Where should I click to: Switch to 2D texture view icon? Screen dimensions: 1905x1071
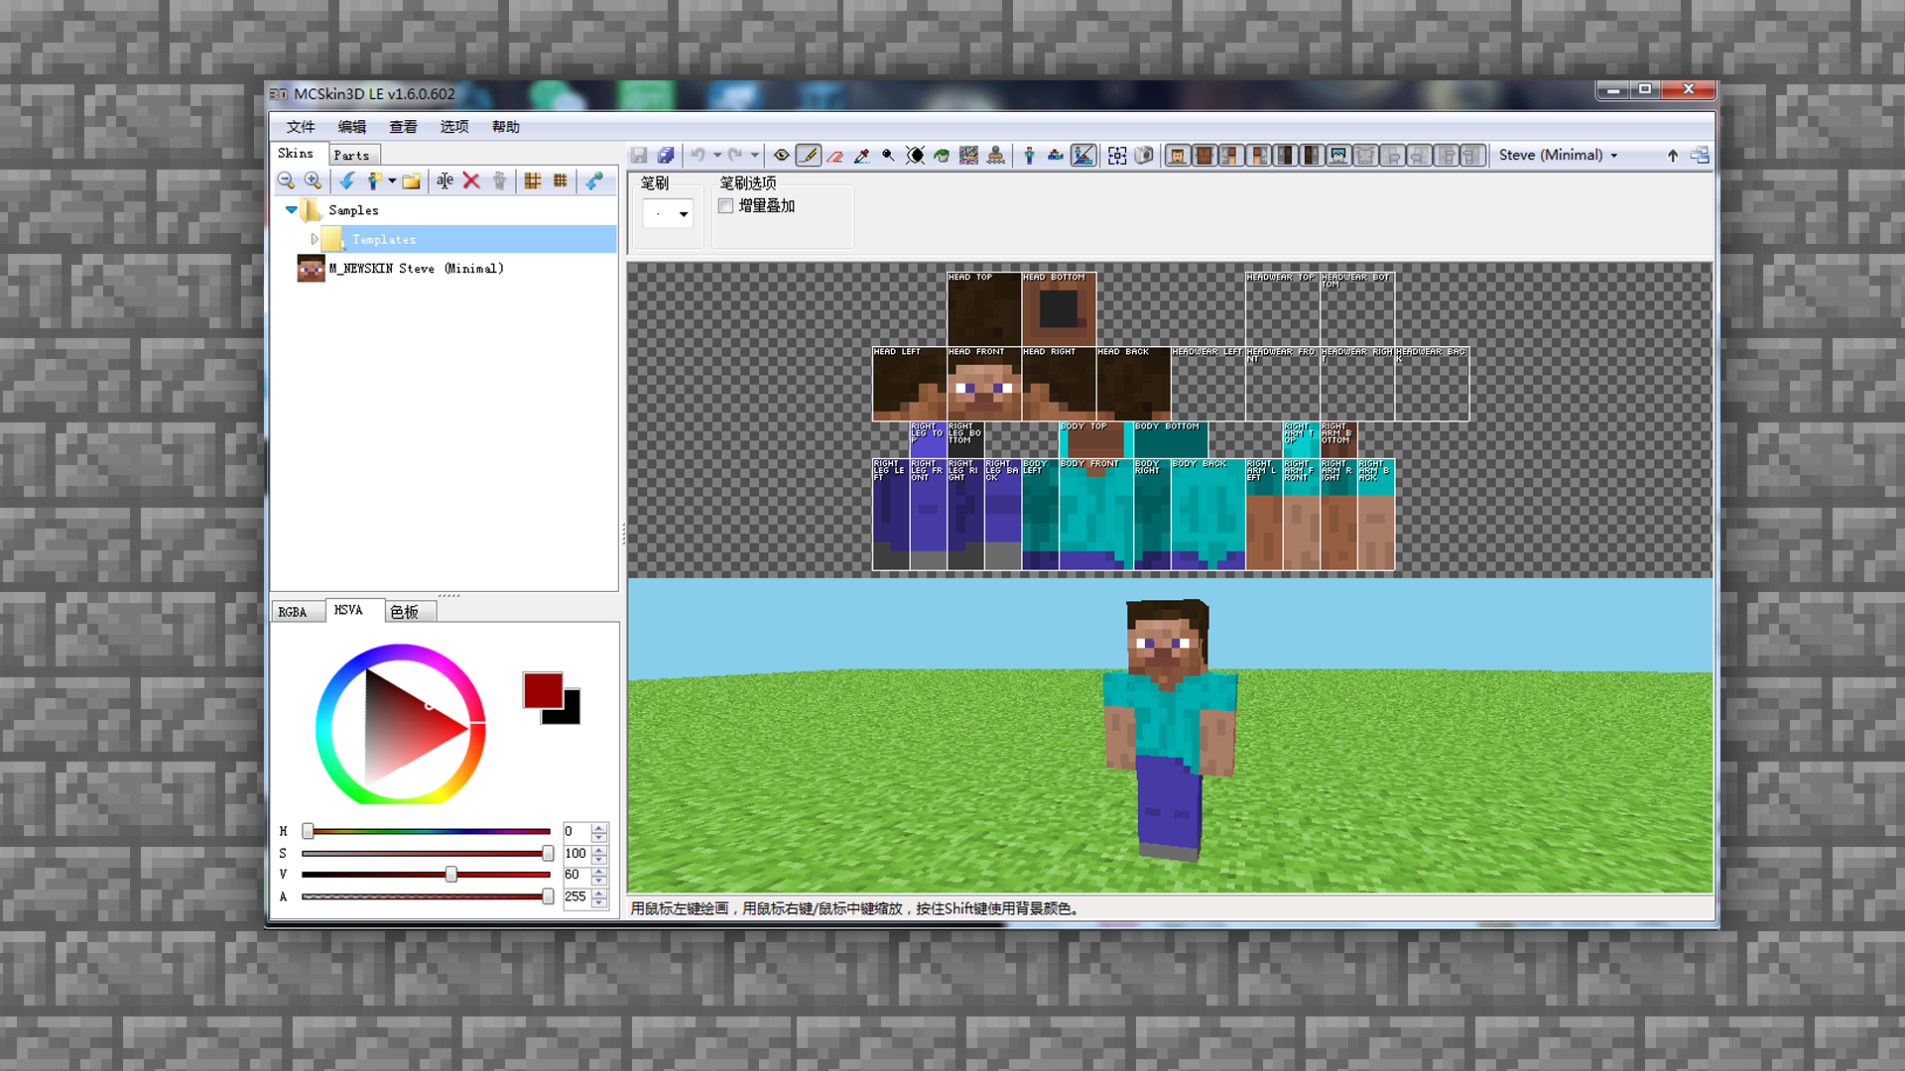click(x=1056, y=156)
